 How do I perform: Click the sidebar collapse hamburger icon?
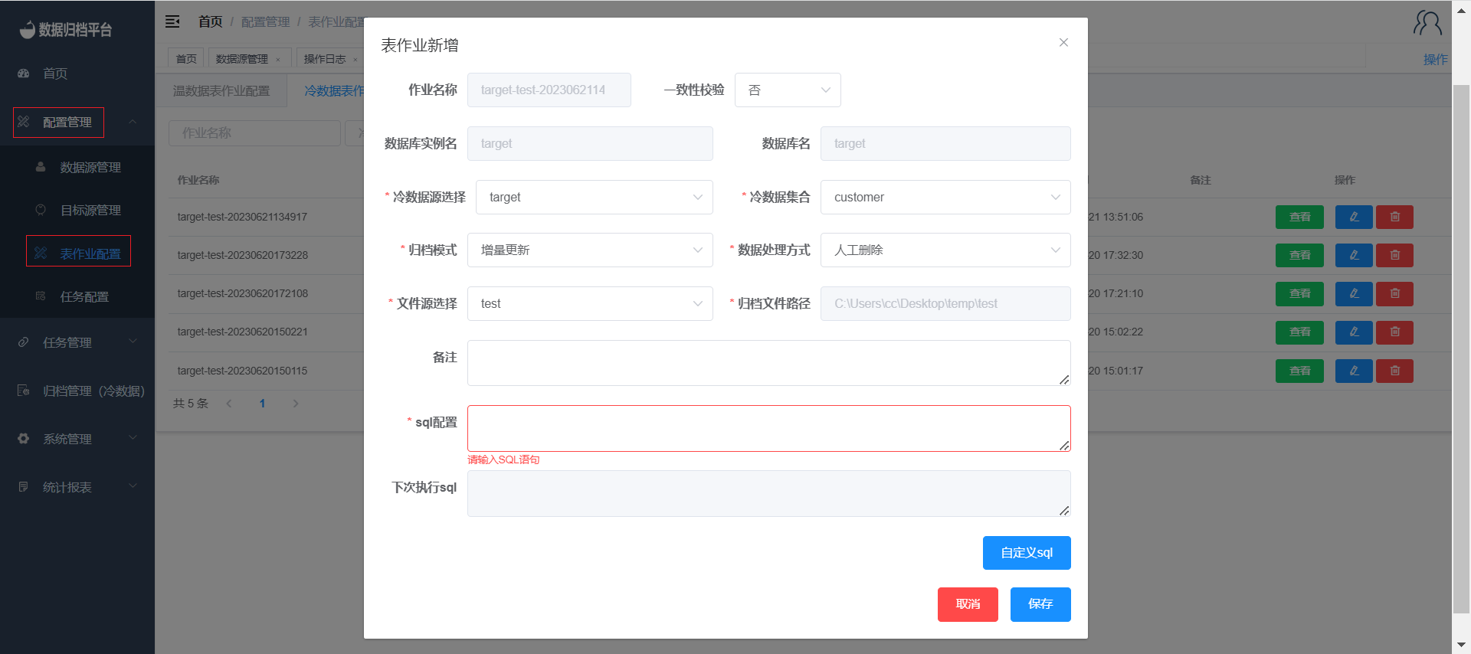pos(173,21)
